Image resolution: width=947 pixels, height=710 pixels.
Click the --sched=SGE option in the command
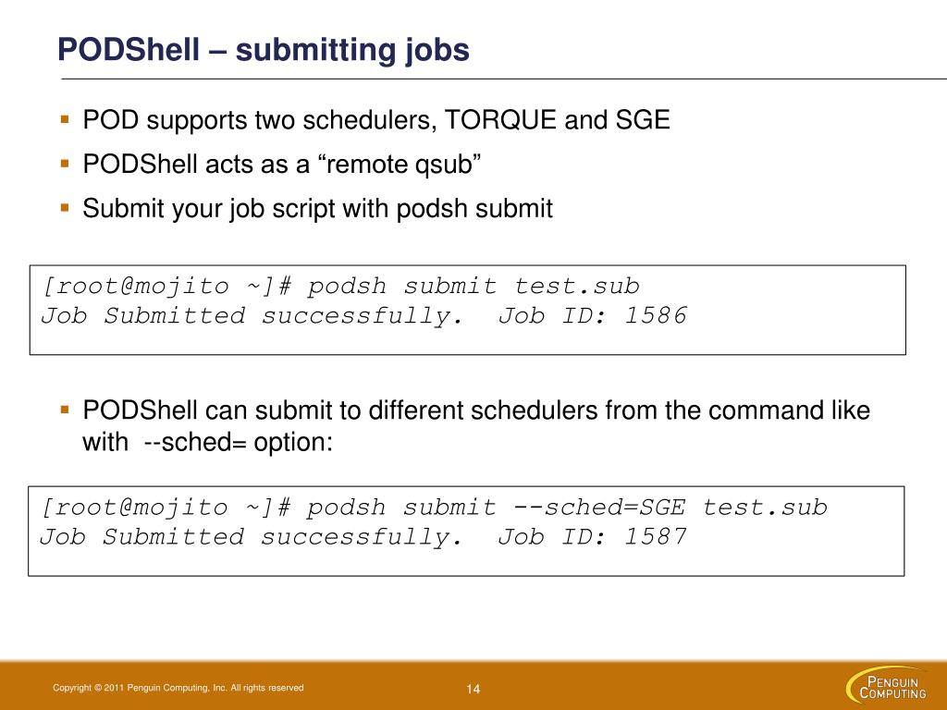[599, 508]
